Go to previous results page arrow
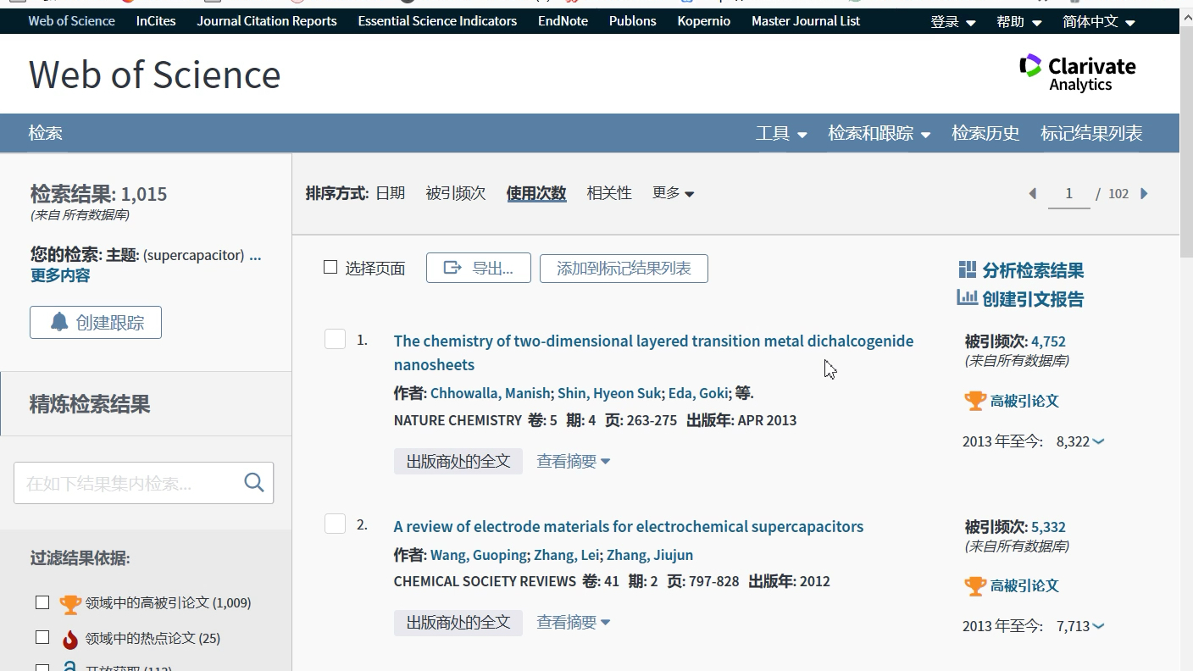Image resolution: width=1193 pixels, height=671 pixels. [x=1032, y=193]
